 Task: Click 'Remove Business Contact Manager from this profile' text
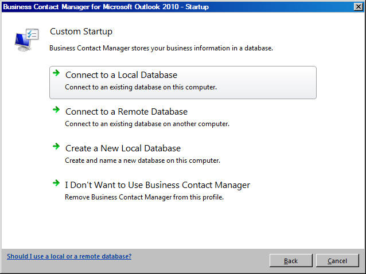(144, 197)
